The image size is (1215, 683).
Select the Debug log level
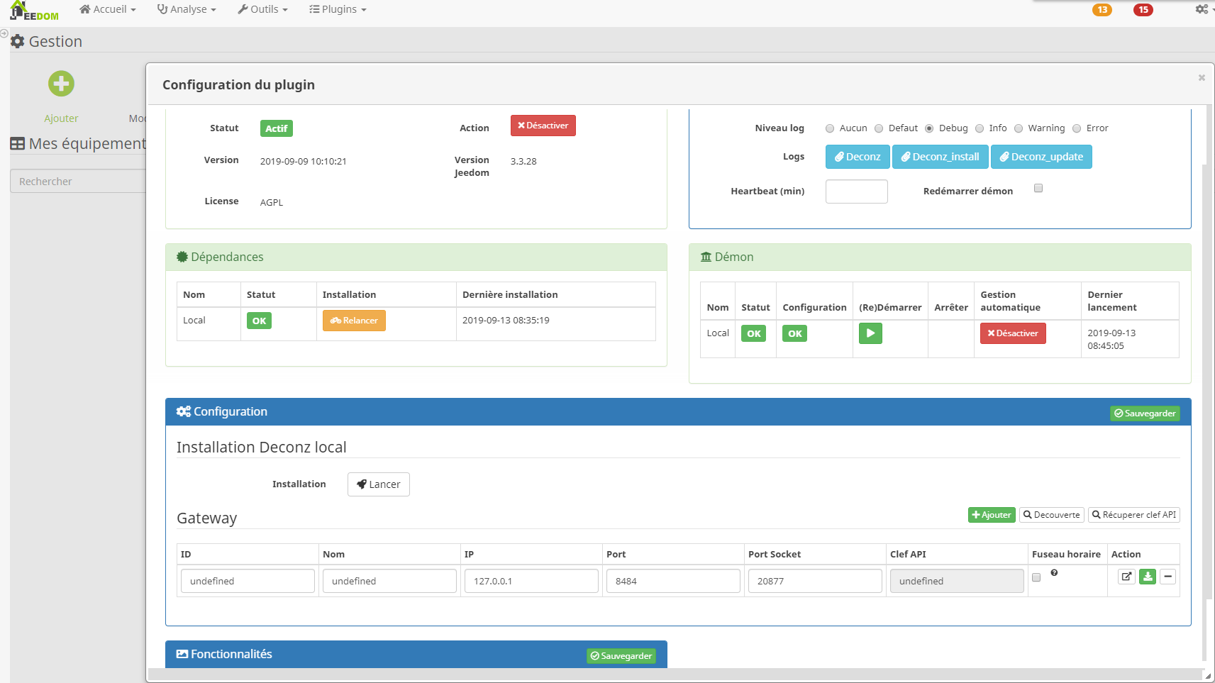pyautogui.click(x=929, y=128)
